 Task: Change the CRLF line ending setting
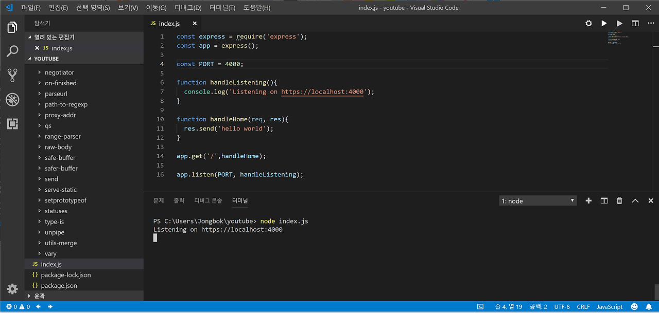point(583,307)
